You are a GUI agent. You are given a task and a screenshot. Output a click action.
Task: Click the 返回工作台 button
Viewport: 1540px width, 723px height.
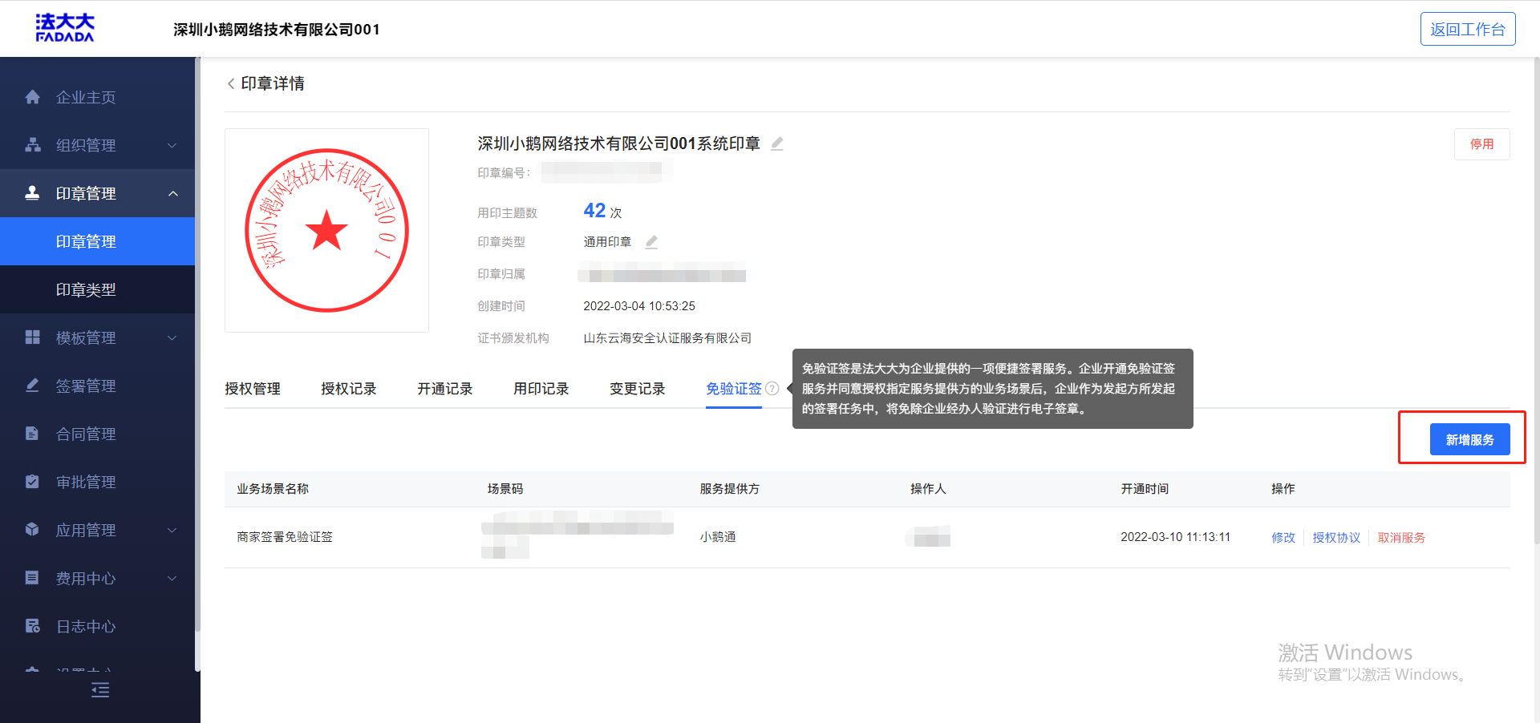click(x=1468, y=29)
